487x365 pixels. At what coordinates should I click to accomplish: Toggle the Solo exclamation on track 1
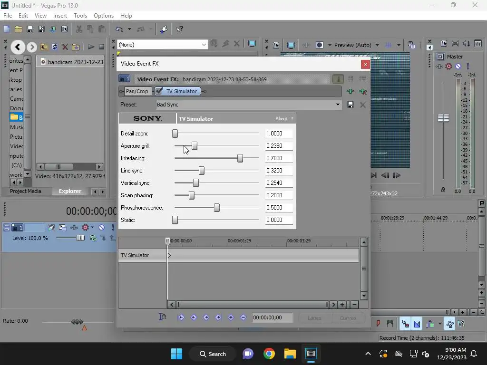[x=113, y=228]
